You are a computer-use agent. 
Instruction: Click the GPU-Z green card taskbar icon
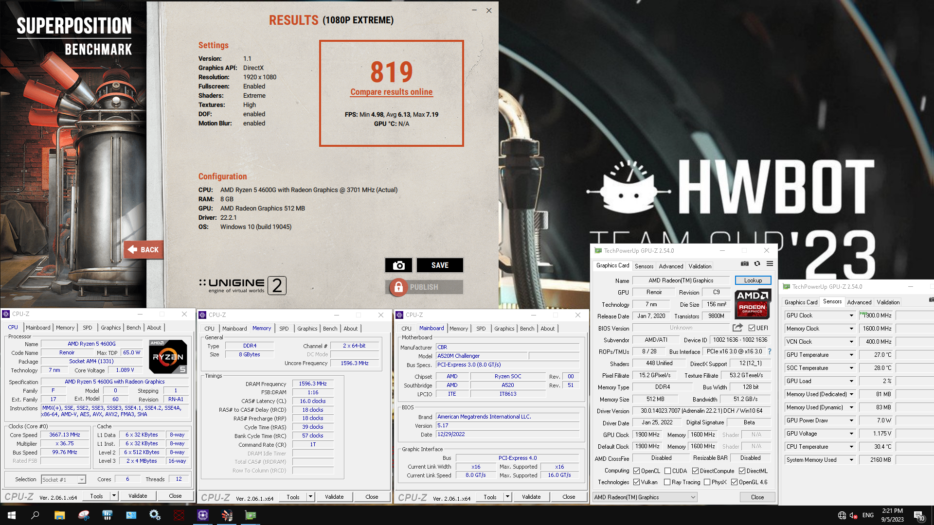pos(251,515)
